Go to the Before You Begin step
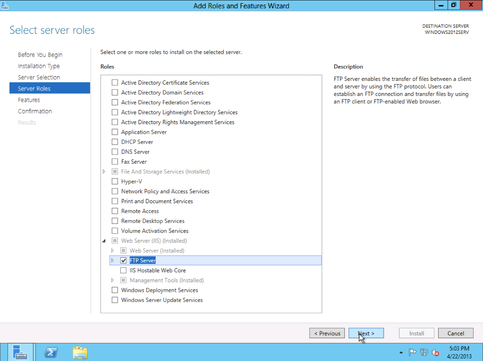 pos(40,55)
